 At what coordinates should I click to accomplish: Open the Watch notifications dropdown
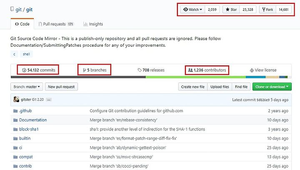192,9
